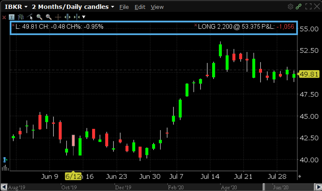Click Oct '19 on the timeline scrollbar
The height and width of the screenshot is (191, 322).
click(69, 187)
